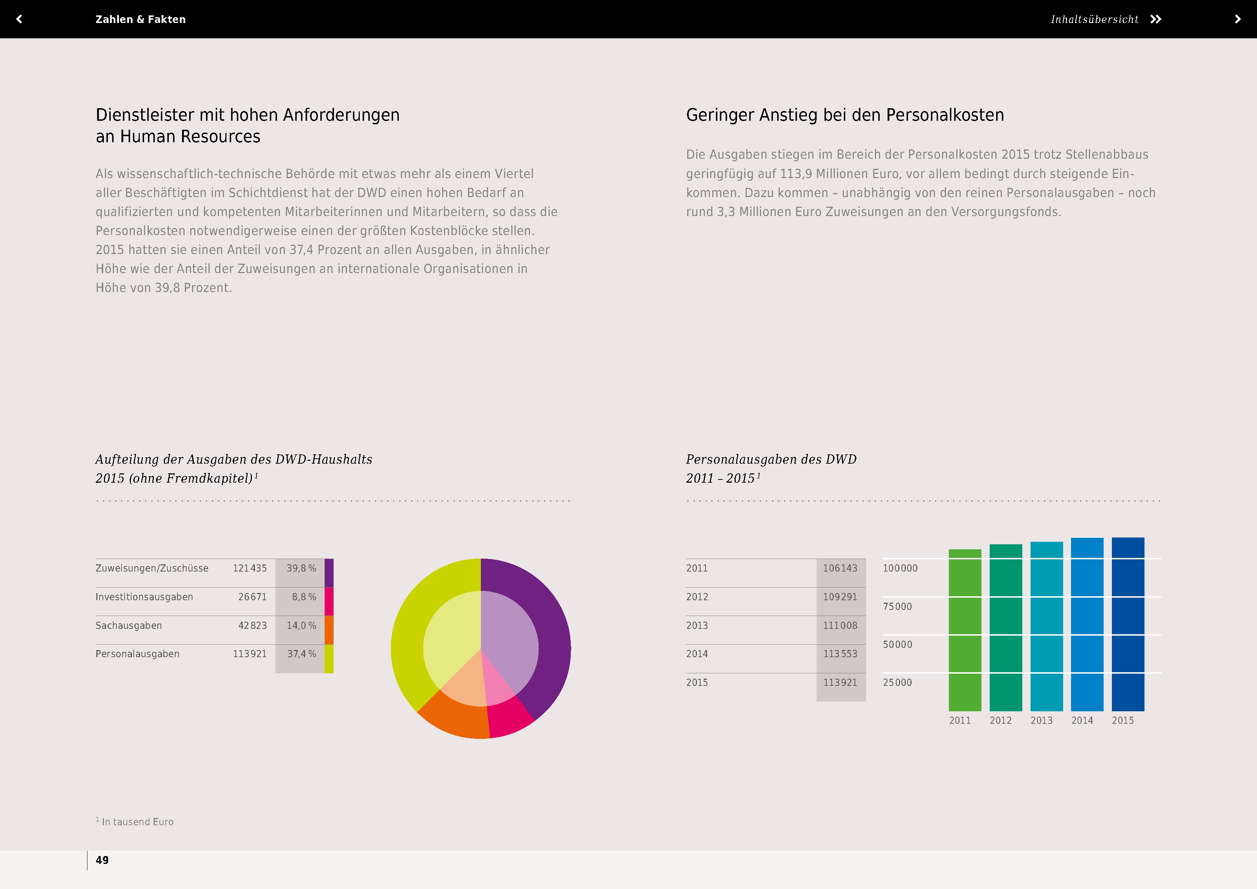Click the teal 2013 bar

click(x=1046, y=626)
